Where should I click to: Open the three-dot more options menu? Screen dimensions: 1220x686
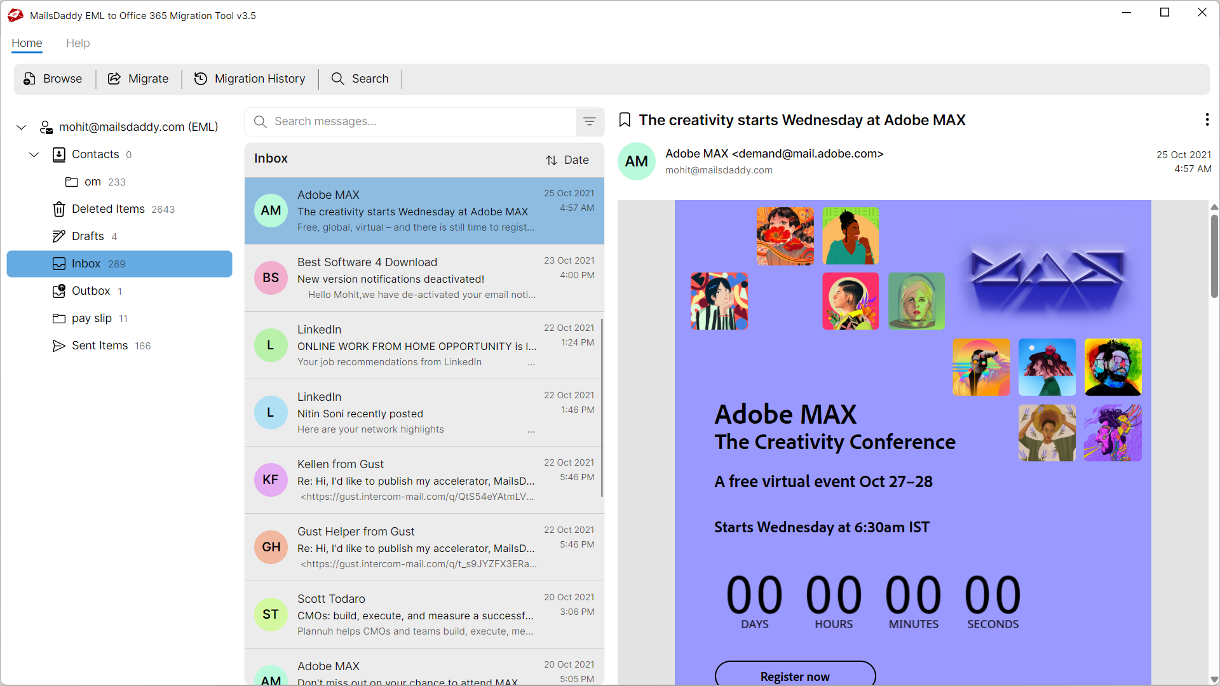tap(1207, 119)
